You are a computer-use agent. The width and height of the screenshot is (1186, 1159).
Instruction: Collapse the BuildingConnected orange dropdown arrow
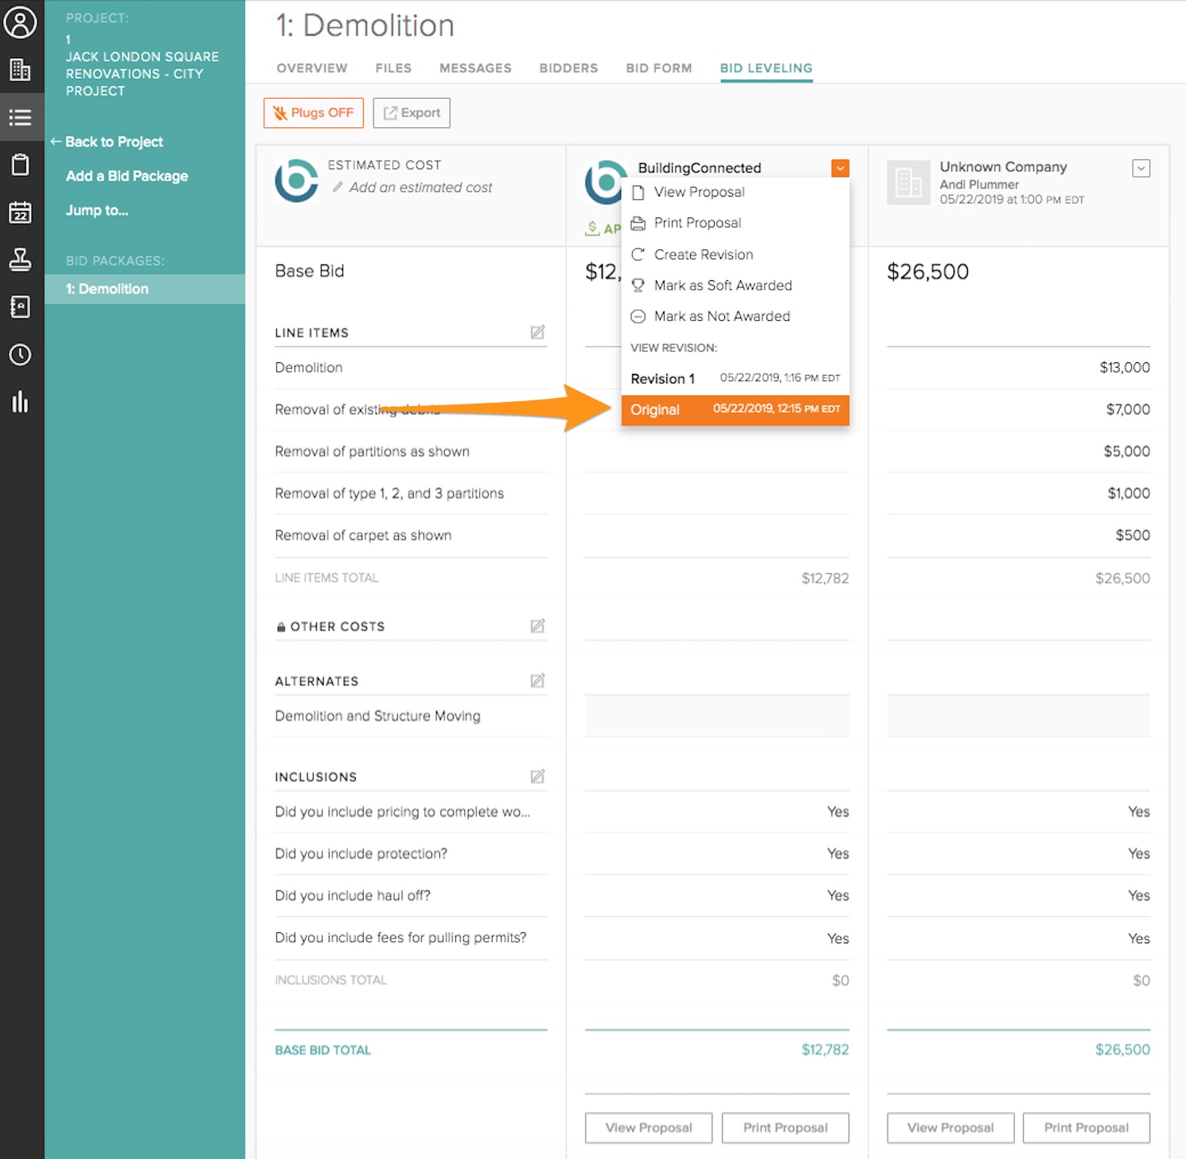tap(840, 168)
